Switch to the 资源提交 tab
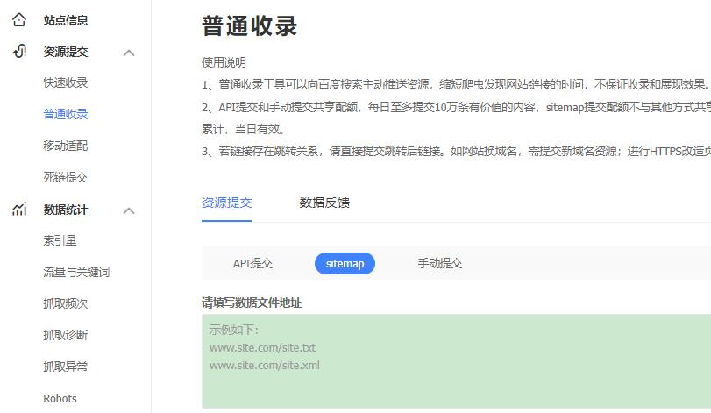The image size is (711, 413). (227, 203)
